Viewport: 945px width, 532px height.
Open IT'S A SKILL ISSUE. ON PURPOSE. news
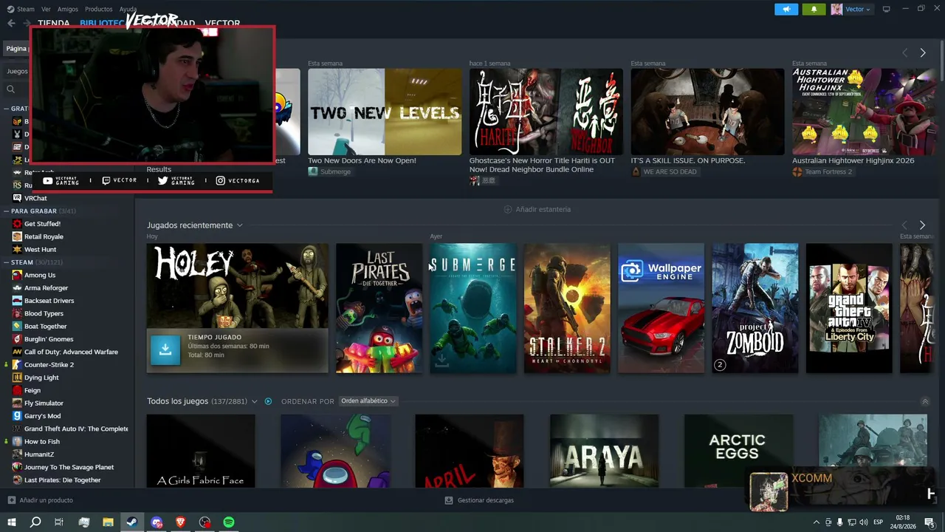point(707,112)
